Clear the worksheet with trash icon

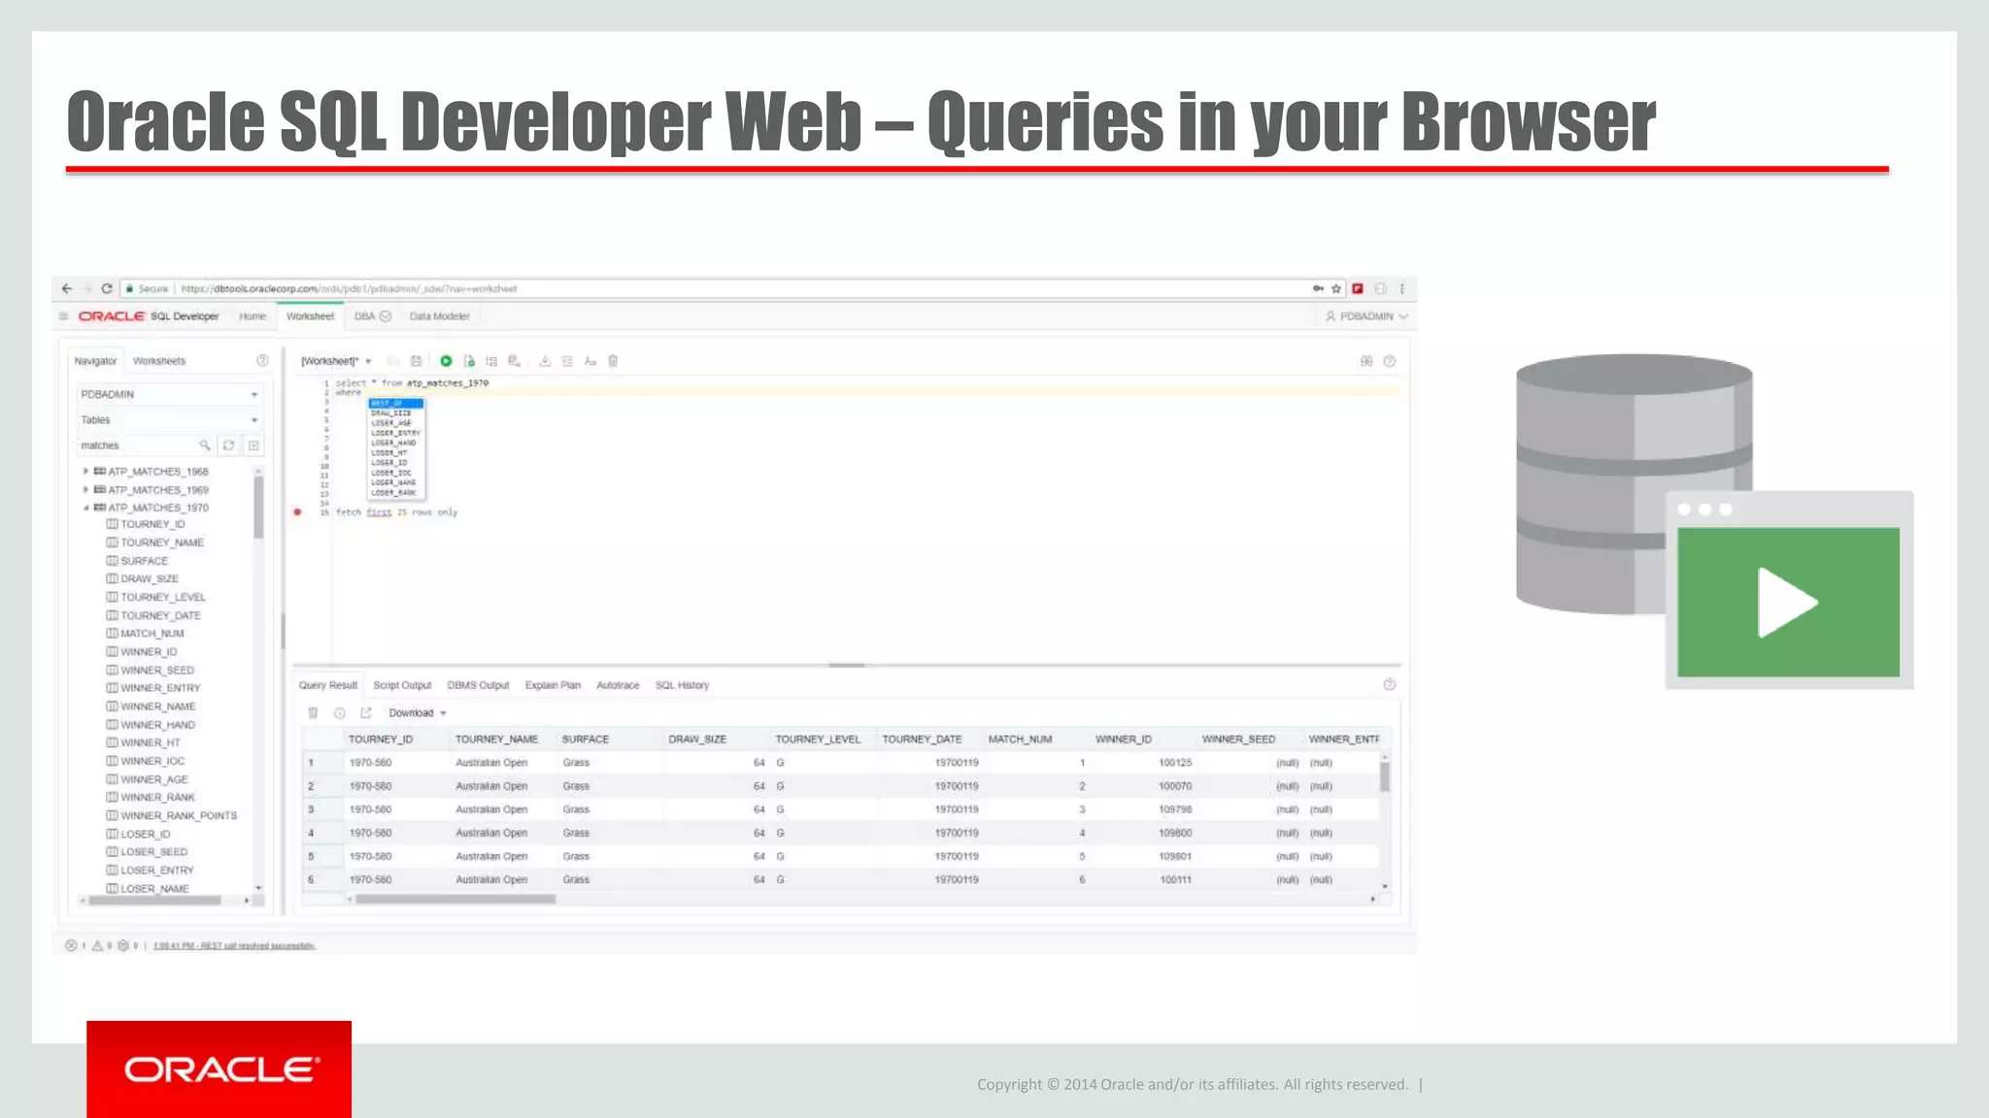pos(613,361)
